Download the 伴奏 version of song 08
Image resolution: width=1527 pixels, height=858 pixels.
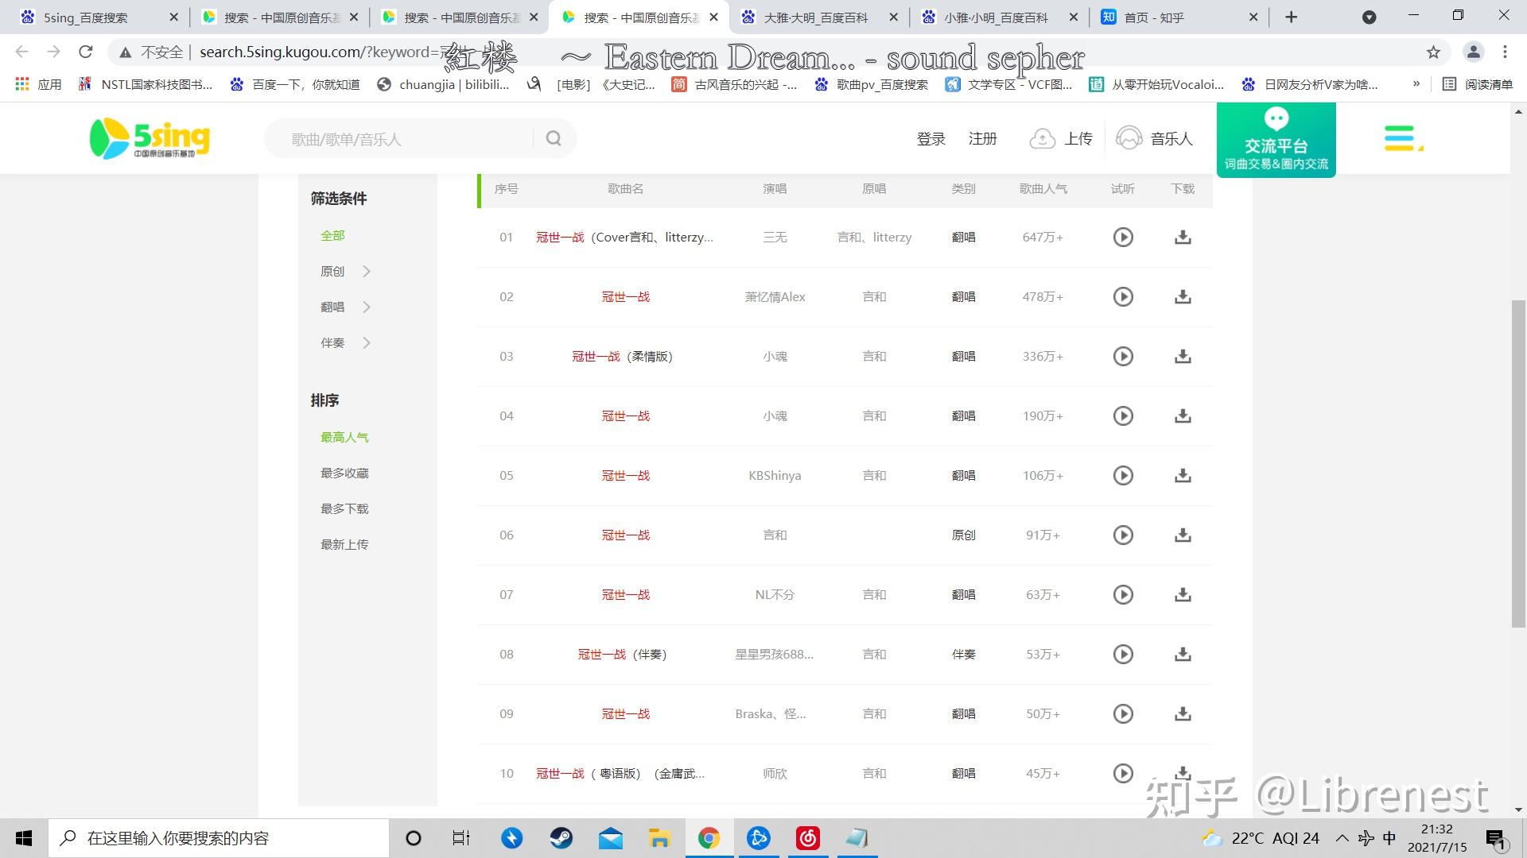(x=1183, y=654)
